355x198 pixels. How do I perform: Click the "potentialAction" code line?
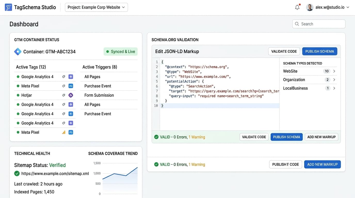point(184,81)
